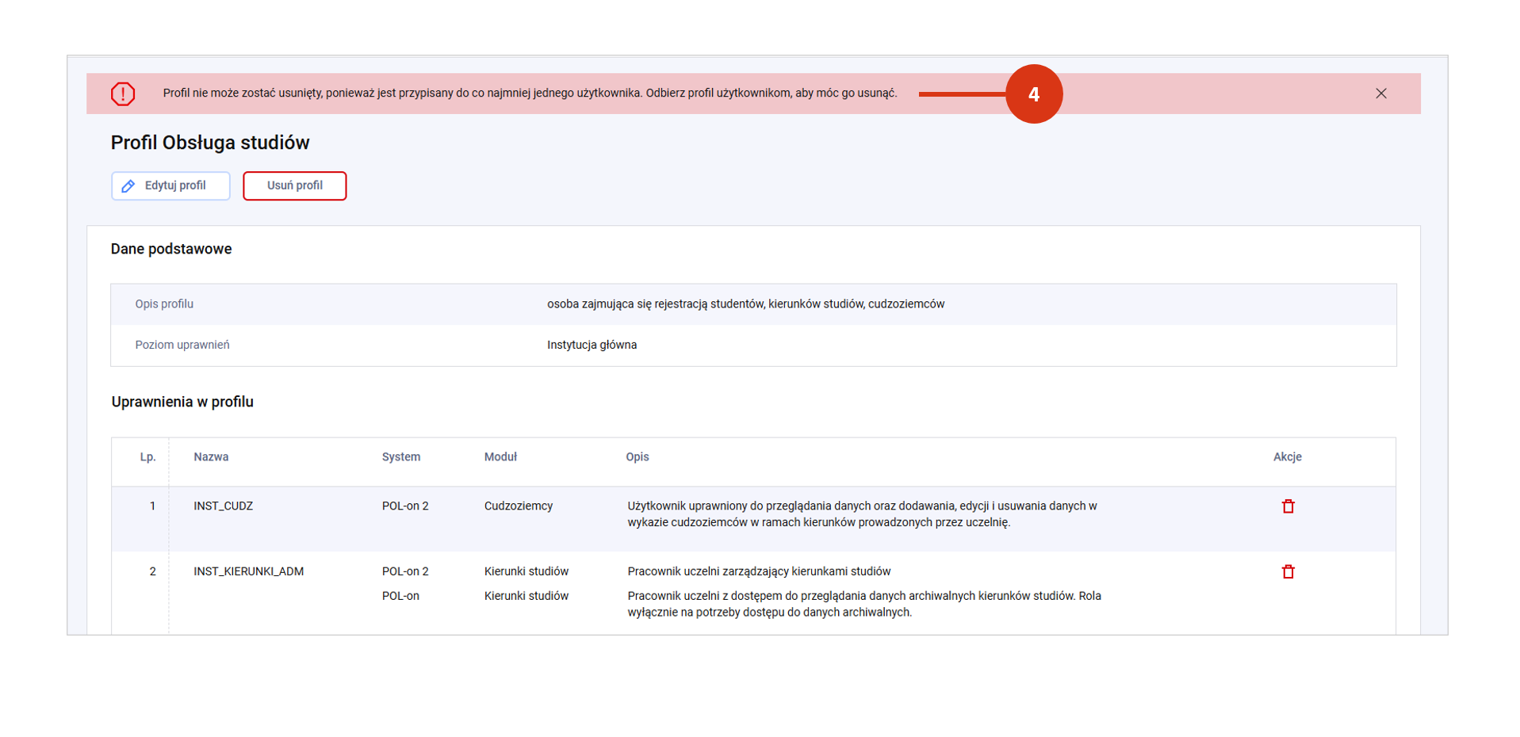Click the pencil icon on Edytuj profil
This screenshot has width=1520, height=737.
[128, 185]
